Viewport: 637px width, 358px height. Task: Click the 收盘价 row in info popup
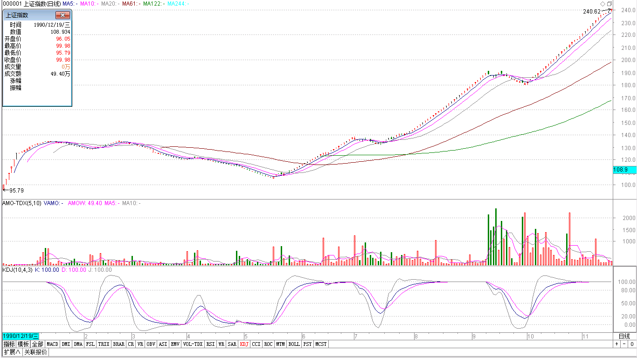(37, 60)
